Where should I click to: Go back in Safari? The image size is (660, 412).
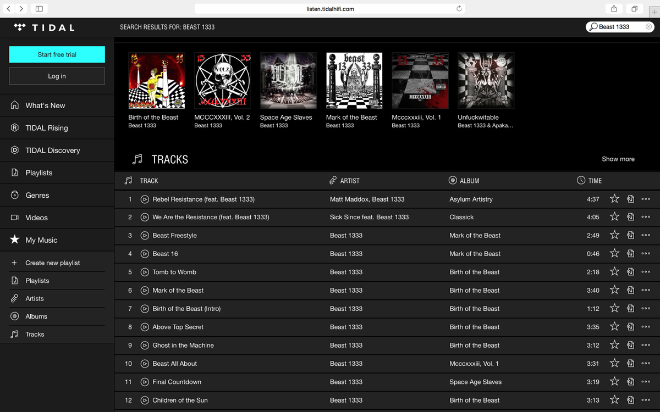point(9,9)
